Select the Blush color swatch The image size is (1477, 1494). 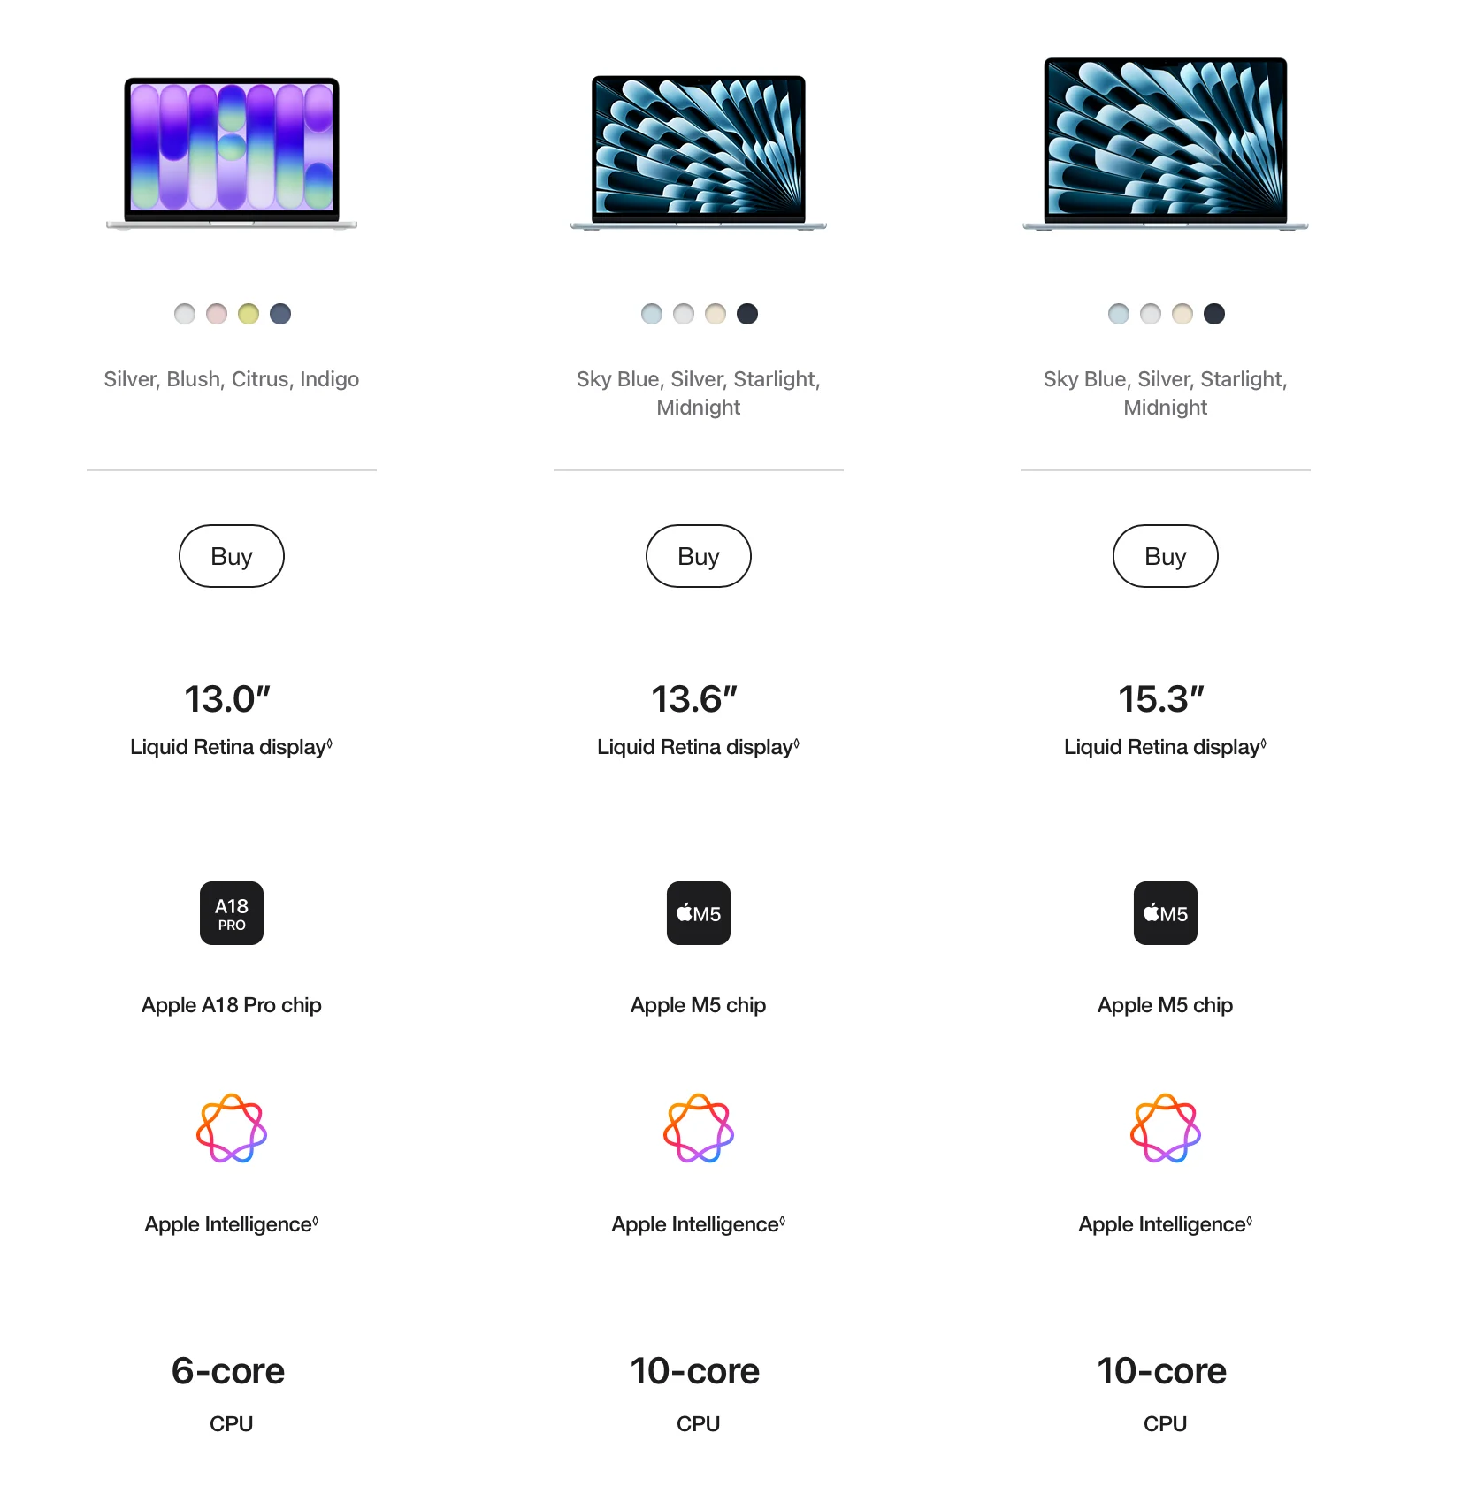point(217,314)
